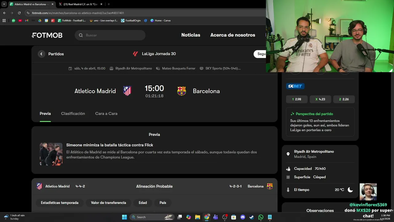Switch to the Clasificación tab

pyautogui.click(x=73, y=113)
